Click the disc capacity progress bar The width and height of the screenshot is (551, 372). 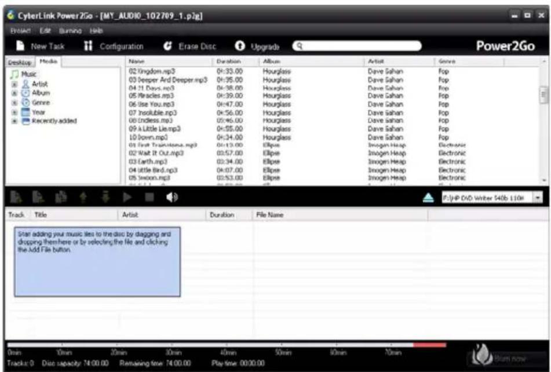pos(227,345)
